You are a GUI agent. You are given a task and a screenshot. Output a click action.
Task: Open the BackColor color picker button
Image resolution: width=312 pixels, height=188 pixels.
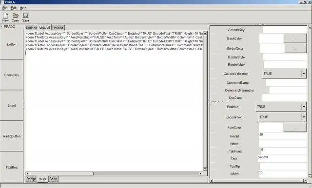pyautogui.click(x=295, y=38)
